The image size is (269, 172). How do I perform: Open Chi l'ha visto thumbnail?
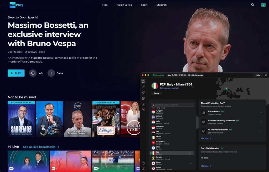[x=130, y=119]
